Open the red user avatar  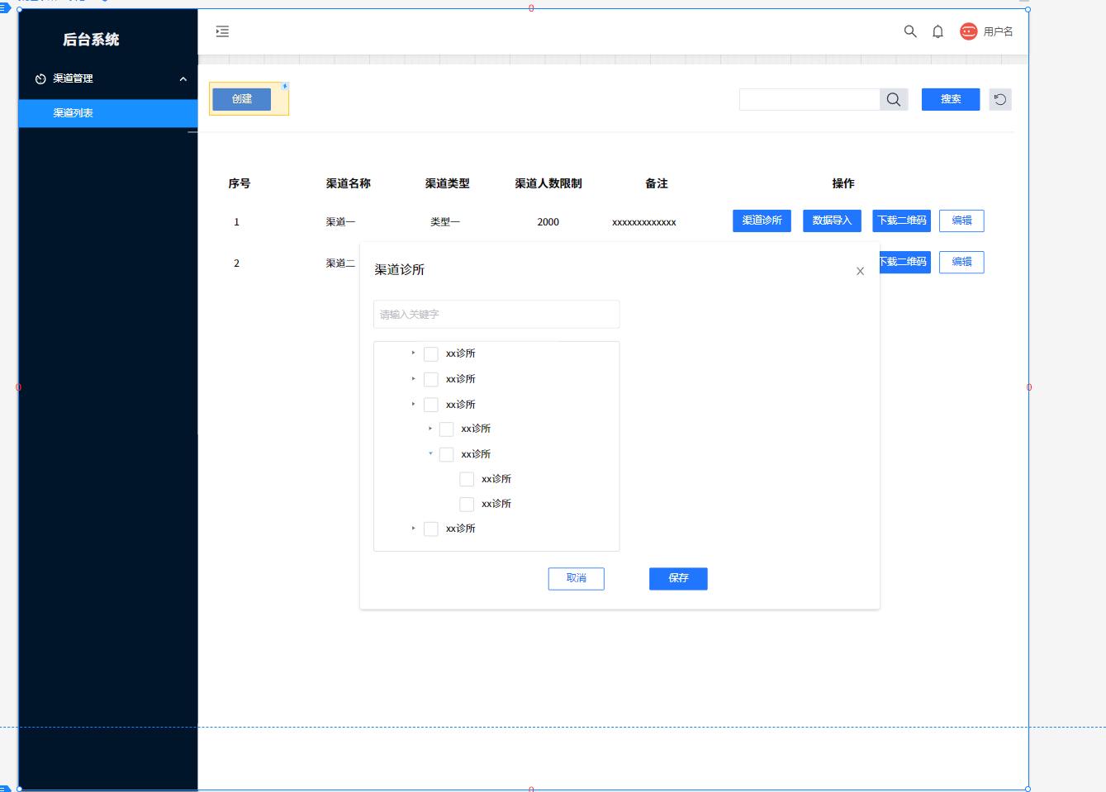[968, 31]
